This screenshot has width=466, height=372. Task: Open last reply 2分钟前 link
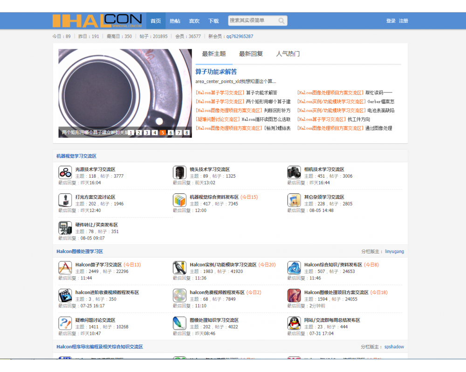click(317, 306)
